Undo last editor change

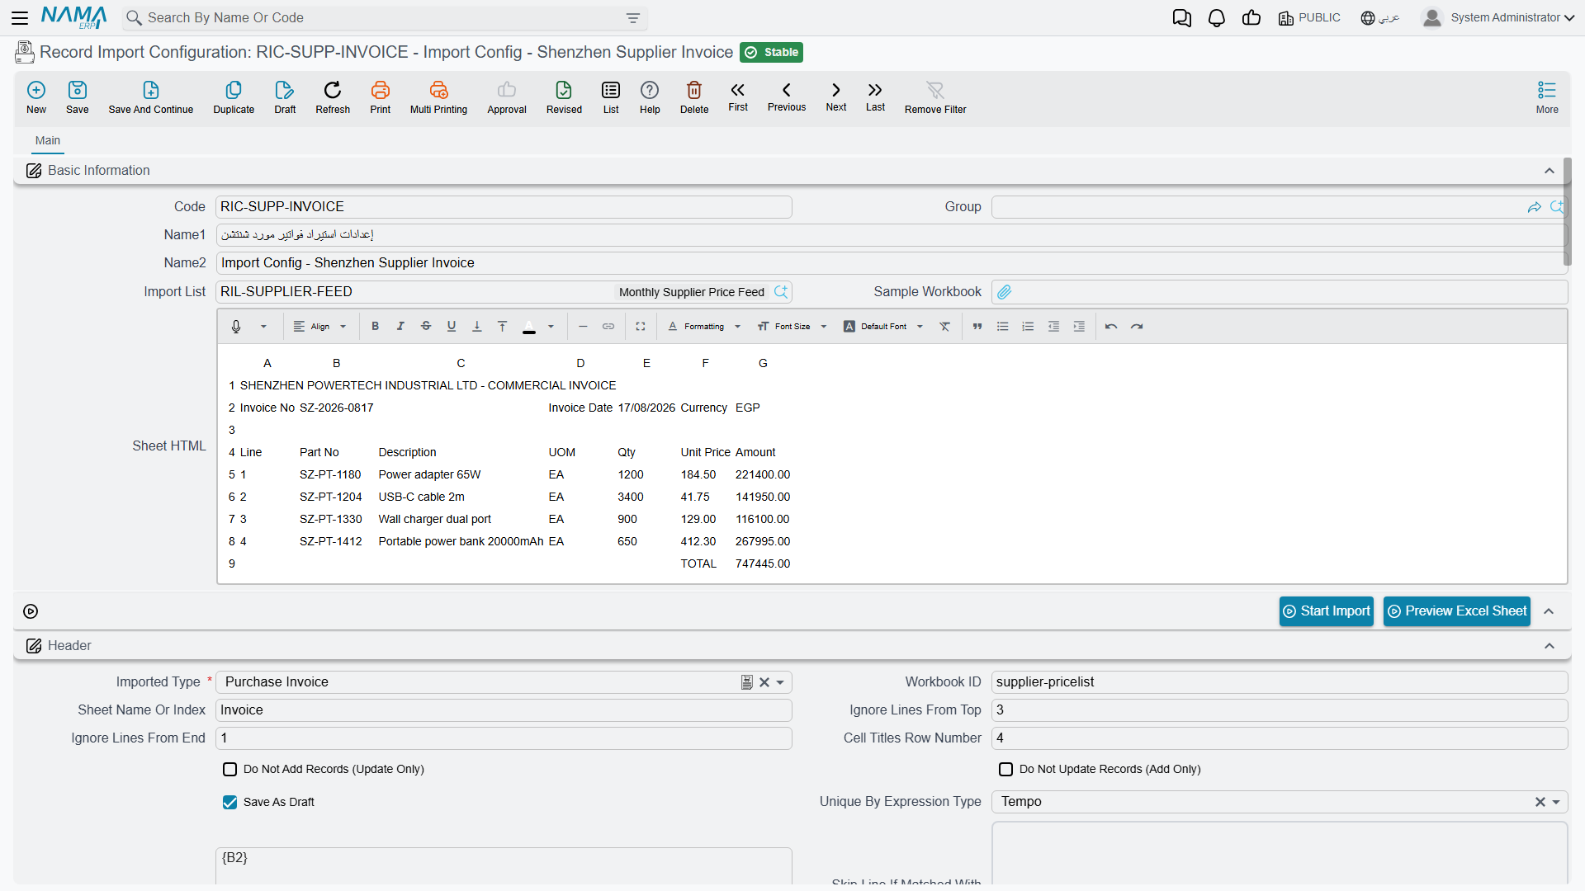pyautogui.click(x=1111, y=327)
